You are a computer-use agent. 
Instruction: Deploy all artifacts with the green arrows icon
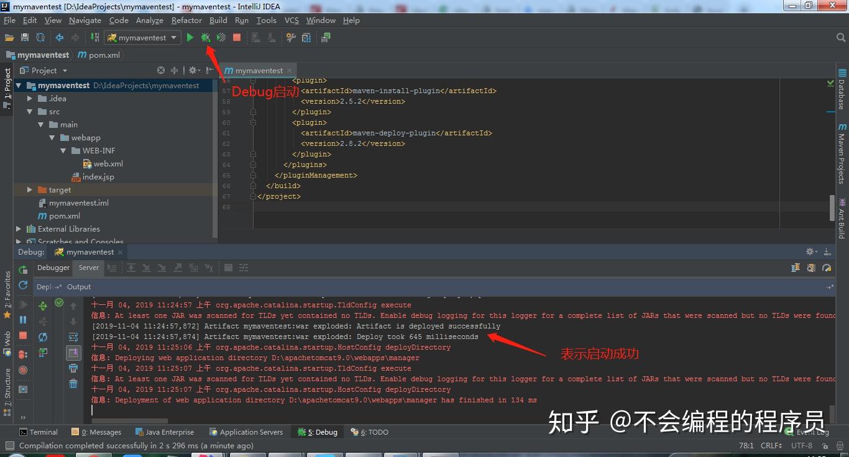click(x=43, y=306)
